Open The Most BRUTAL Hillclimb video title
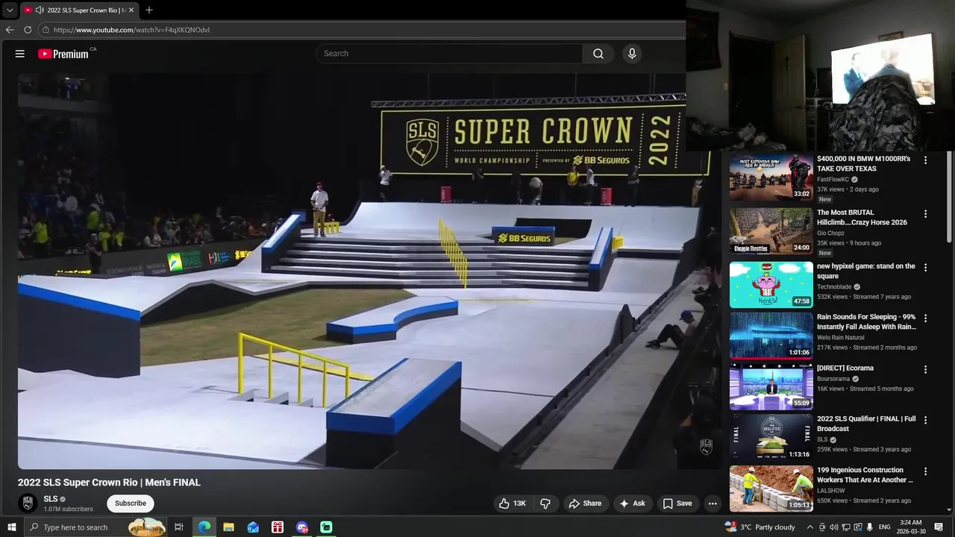 click(x=862, y=217)
